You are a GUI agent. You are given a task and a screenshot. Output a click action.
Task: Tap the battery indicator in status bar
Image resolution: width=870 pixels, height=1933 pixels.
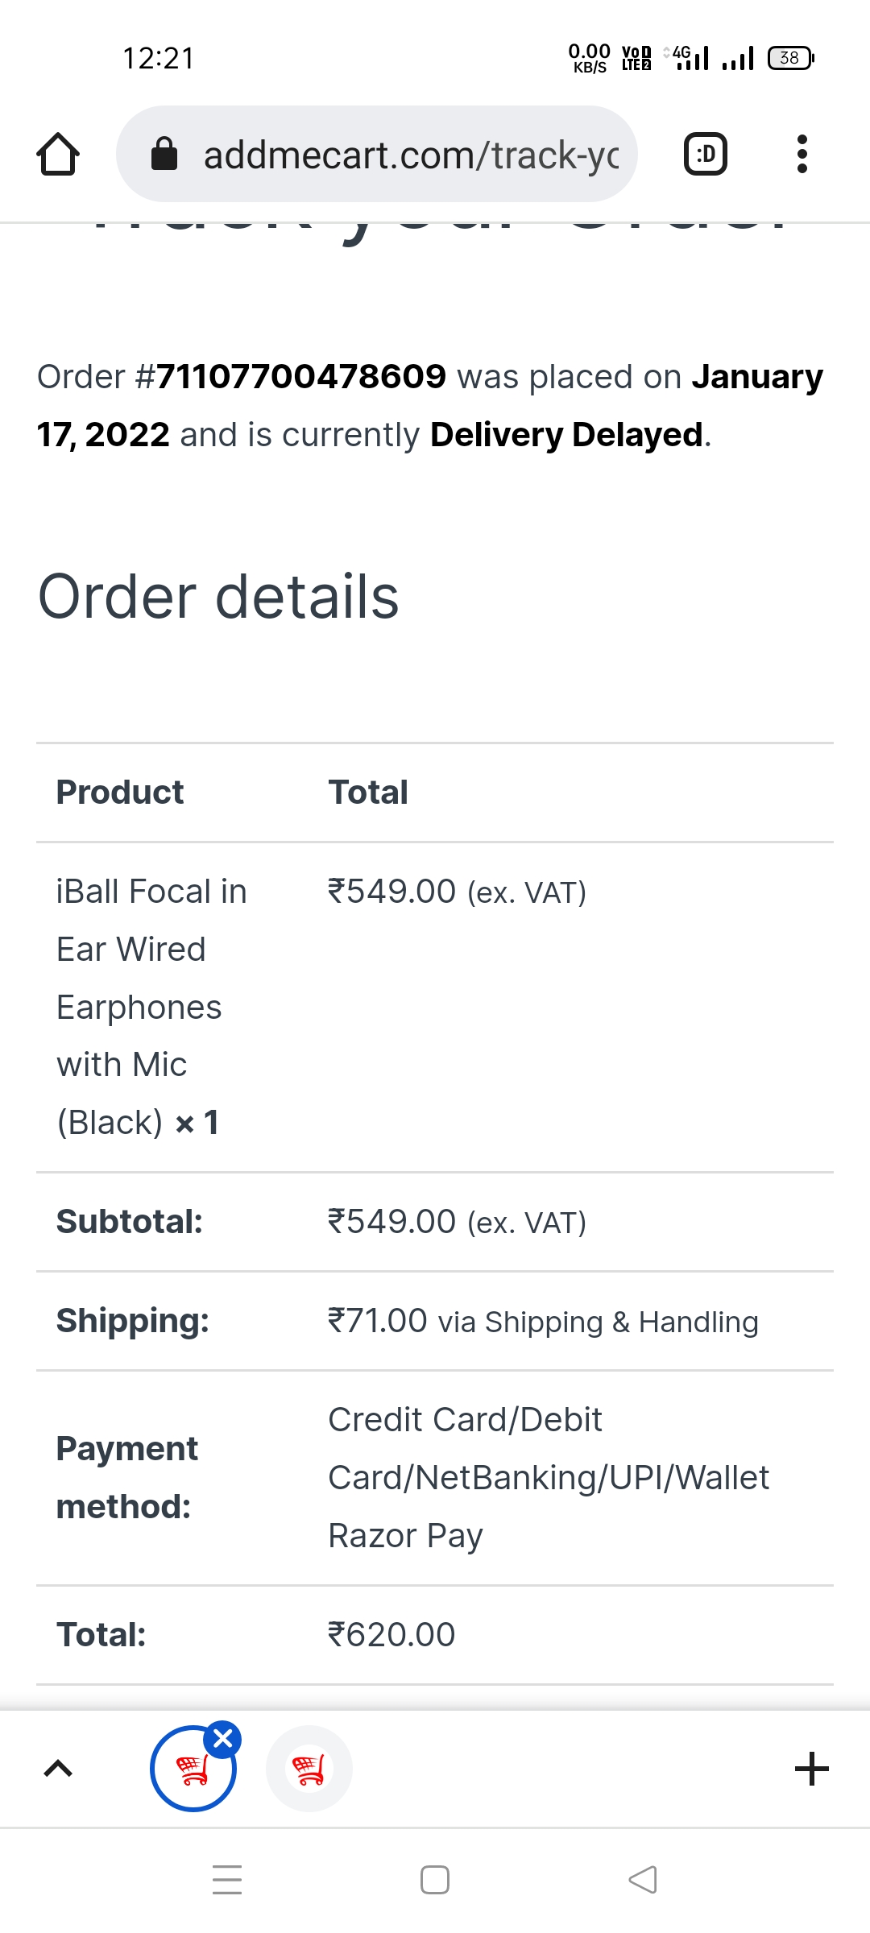pyautogui.click(x=791, y=58)
